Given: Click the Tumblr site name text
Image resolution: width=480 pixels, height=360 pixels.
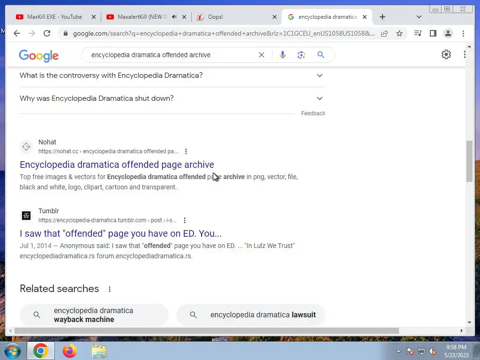Looking at the screenshot, I should click(x=49, y=211).
